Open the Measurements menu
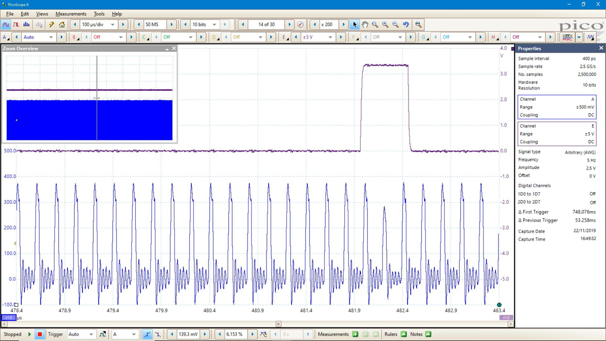Image resolution: width=606 pixels, height=341 pixels. [x=71, y=14]
